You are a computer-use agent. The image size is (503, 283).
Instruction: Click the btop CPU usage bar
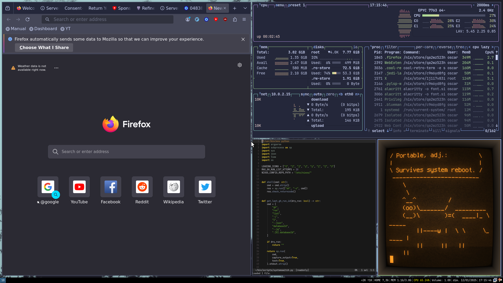pyautogui.click(x=454, y=16)
